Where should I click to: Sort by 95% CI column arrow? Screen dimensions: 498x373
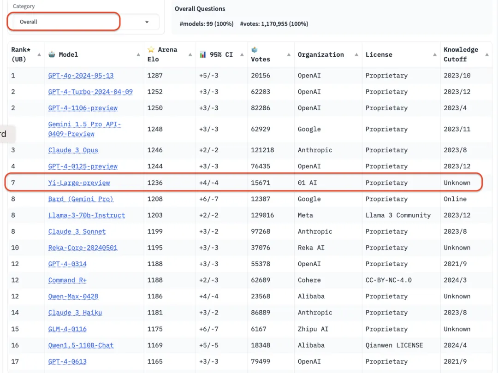click(243, 54)
